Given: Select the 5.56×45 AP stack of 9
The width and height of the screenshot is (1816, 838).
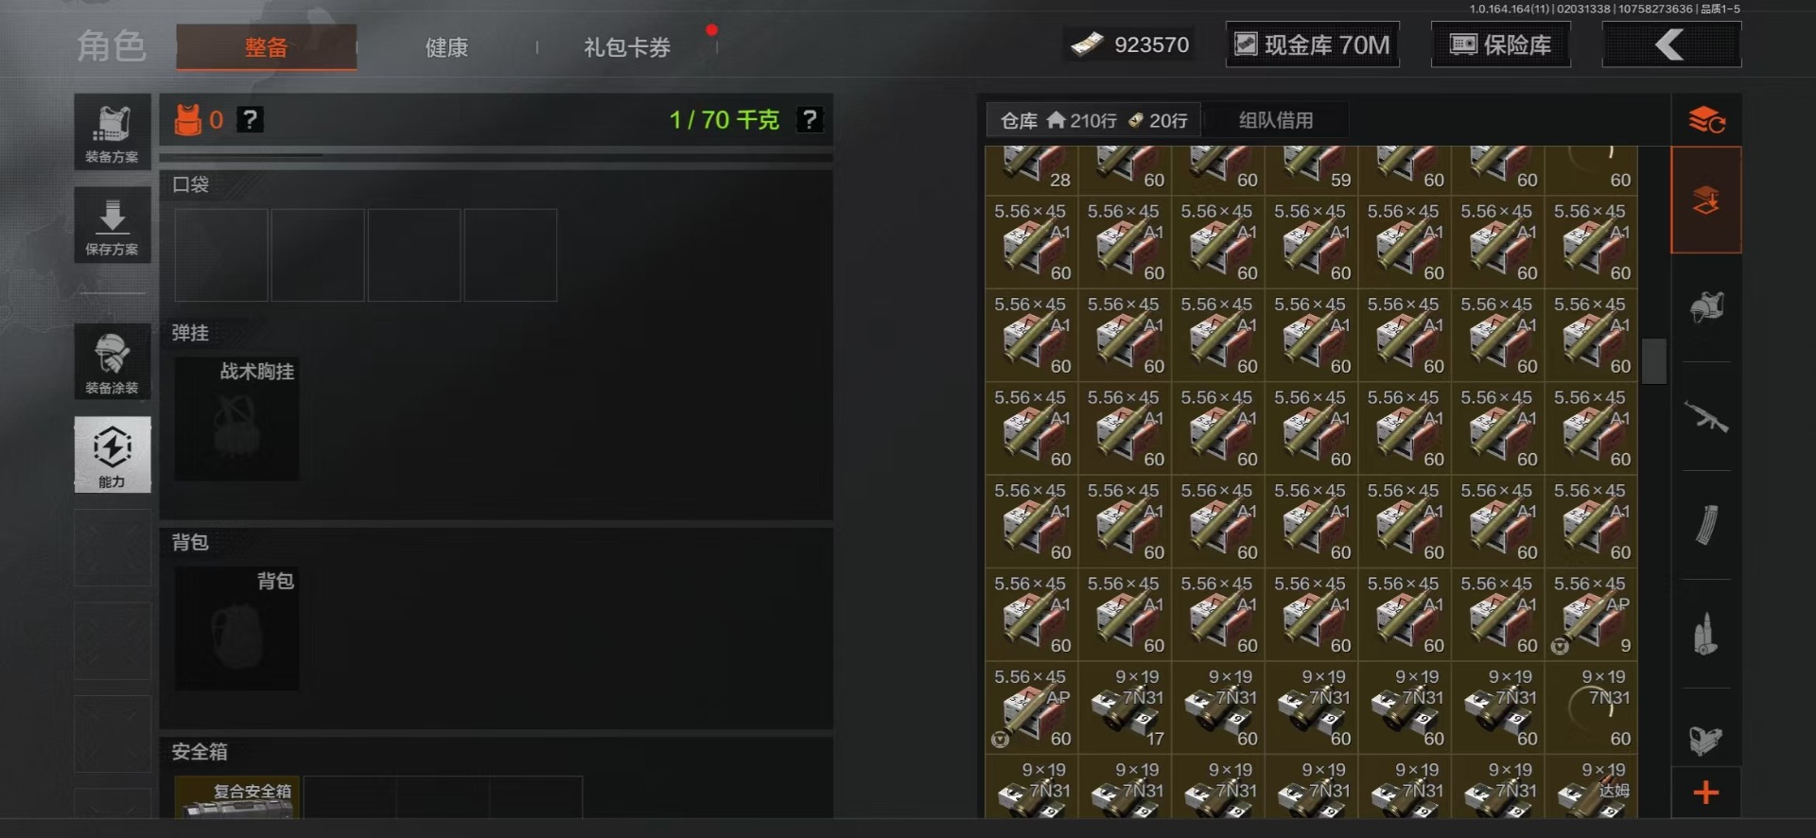Looking at the screenshot, I should (1591, 615).
